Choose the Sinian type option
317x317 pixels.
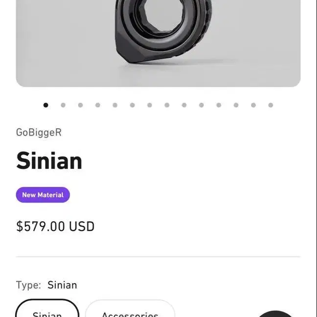coord(47,308)
